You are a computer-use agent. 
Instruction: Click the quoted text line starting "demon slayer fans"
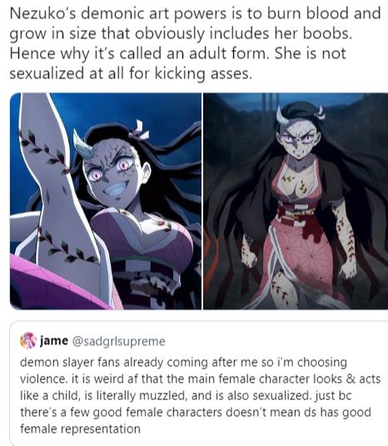click(x=183, y=363)
